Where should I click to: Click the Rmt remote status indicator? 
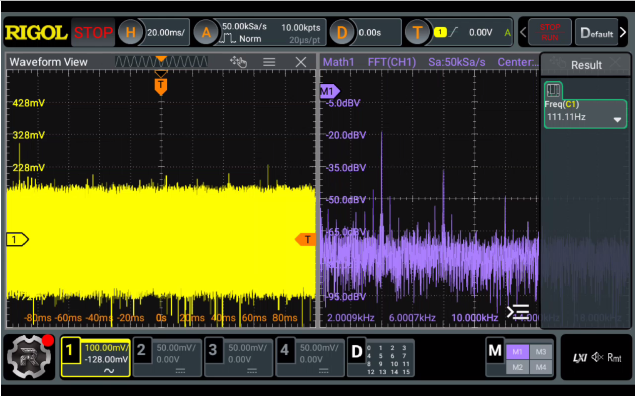click(x=615, y=357)
